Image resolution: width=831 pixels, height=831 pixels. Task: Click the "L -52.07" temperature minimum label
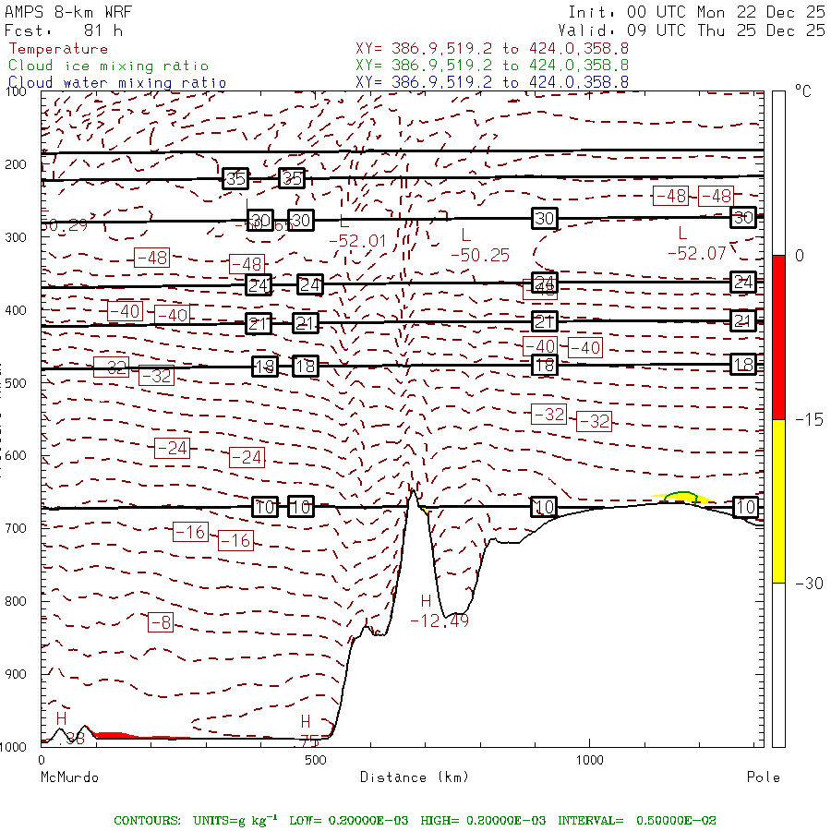click(696, 245)
